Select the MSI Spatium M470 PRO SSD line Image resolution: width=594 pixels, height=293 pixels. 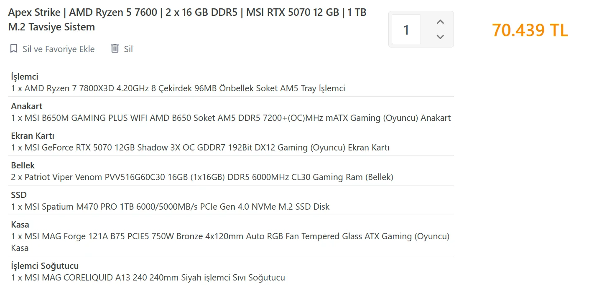(170, 207)
